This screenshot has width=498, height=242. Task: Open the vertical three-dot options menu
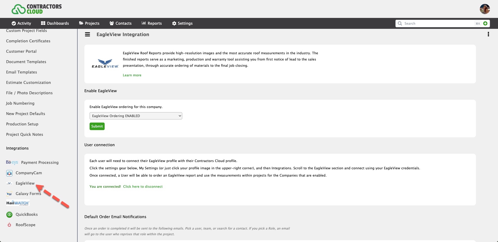coord(488,34)
